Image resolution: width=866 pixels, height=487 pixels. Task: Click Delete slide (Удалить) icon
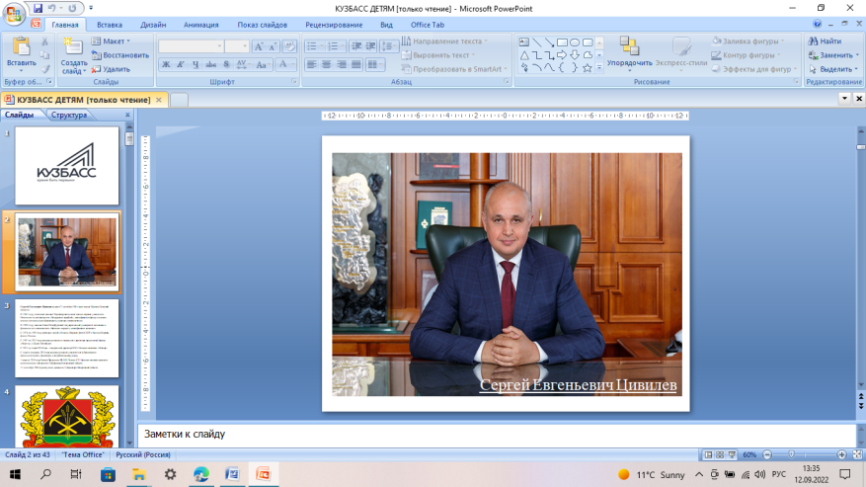click(x=97, y=69)
